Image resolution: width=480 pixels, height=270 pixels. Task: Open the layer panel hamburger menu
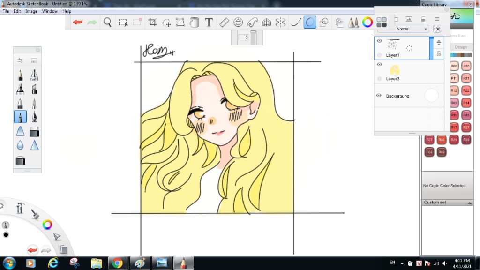437,19
